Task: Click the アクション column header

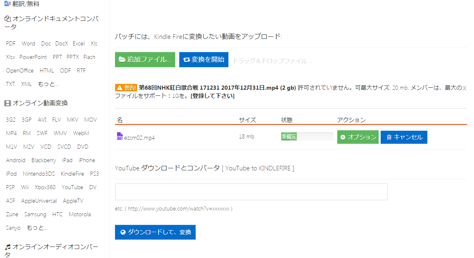Action: point(351,120)
